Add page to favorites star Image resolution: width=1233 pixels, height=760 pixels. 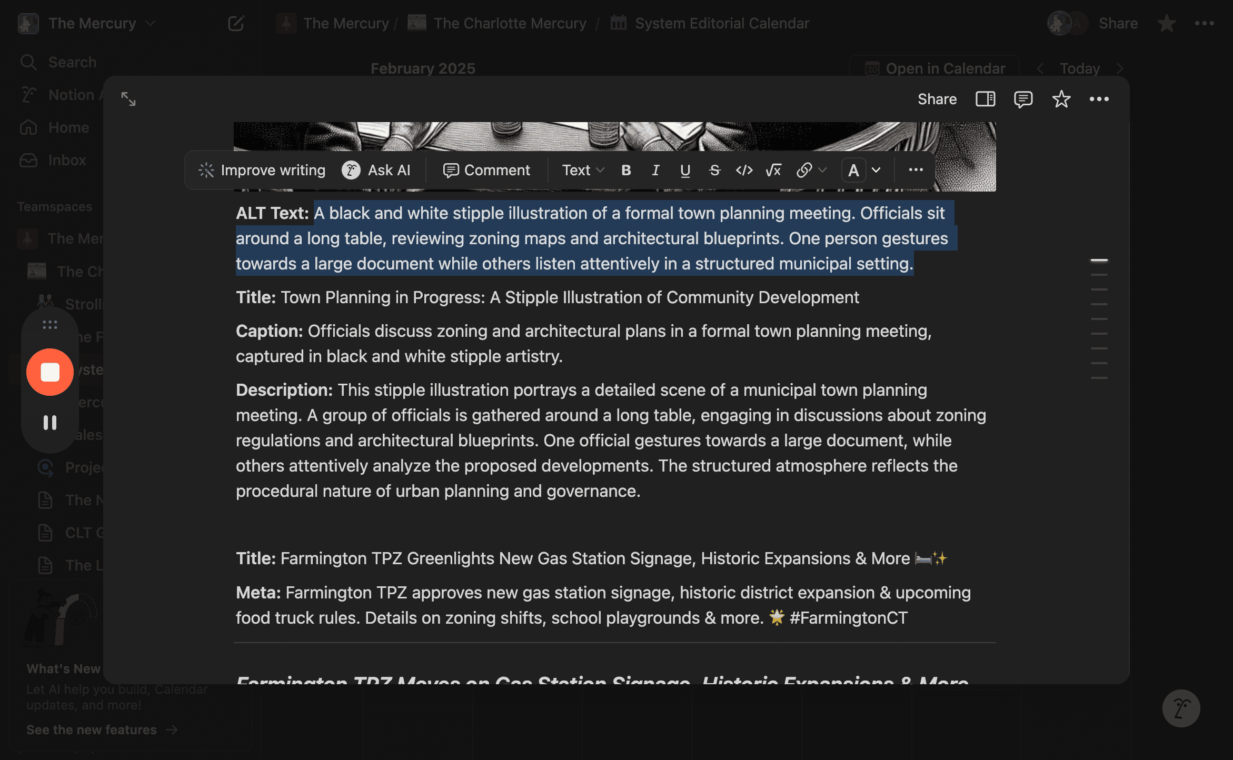click(1061, 99)
